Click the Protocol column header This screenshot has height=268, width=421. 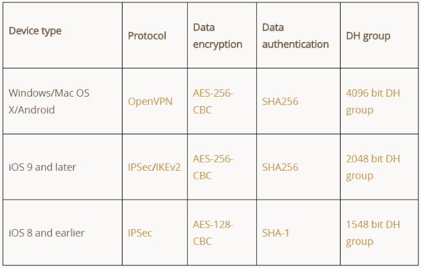[x=147, y=36]
